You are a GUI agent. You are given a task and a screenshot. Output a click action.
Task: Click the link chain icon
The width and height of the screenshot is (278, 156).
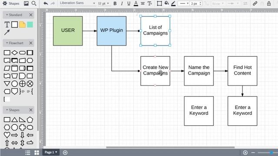(255, 3)
